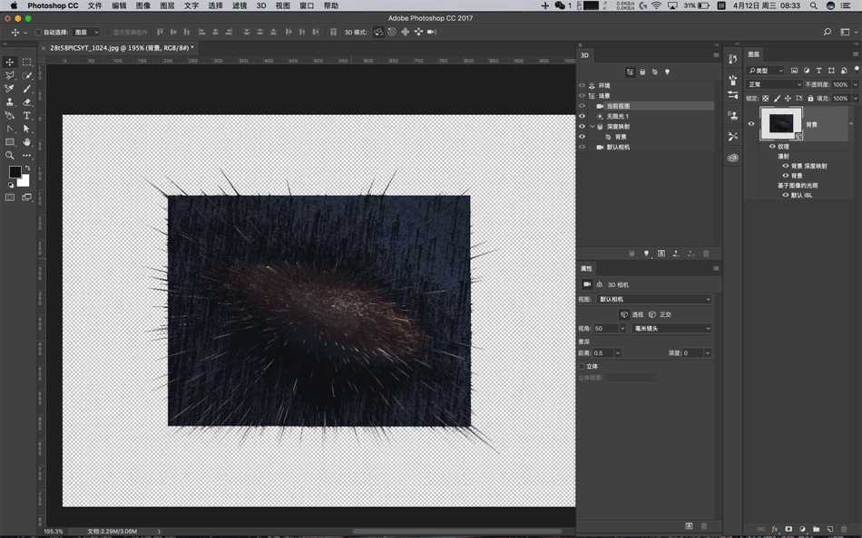The width and height of the screenshot is (862, 538).
Task: Select the Zoom tool at toolbar bottom
Action: [x=9, y=154]
